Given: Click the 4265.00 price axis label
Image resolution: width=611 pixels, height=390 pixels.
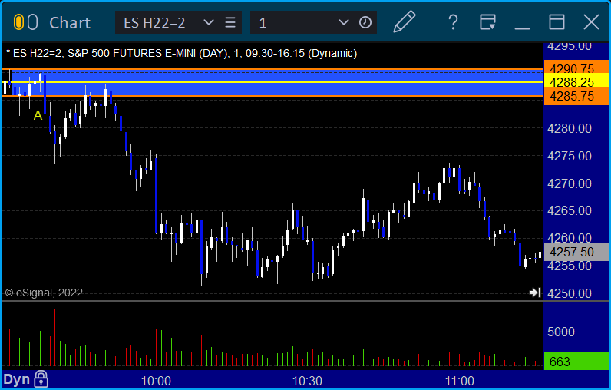Looking at the screenshot, I should (x=570, y=210).
